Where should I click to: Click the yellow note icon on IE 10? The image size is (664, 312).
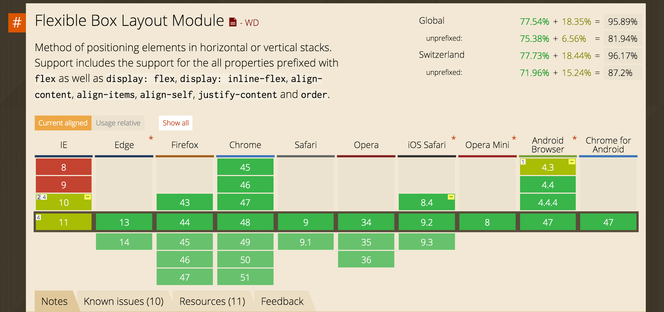pos(87,196)
